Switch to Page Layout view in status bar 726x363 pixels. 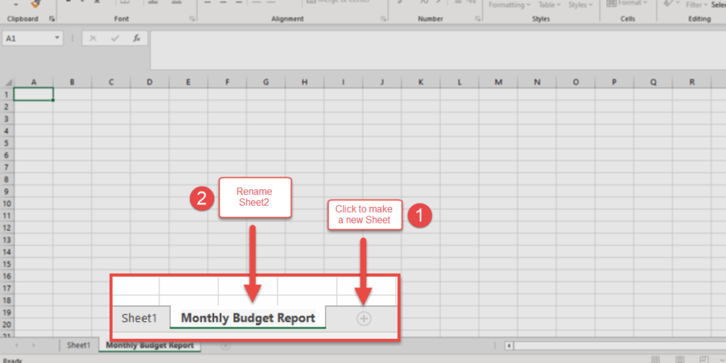[x=680, y=359]
